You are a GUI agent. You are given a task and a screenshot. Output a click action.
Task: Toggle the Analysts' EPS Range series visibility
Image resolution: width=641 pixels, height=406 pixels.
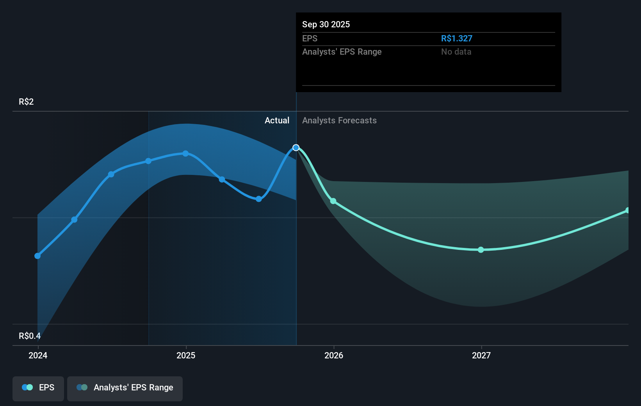point(125,388)
